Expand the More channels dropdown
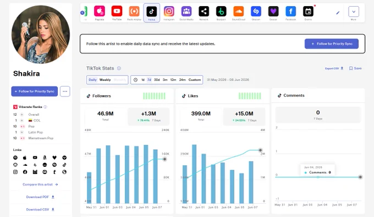The image size is (374, 217). (x=354, y=12)
